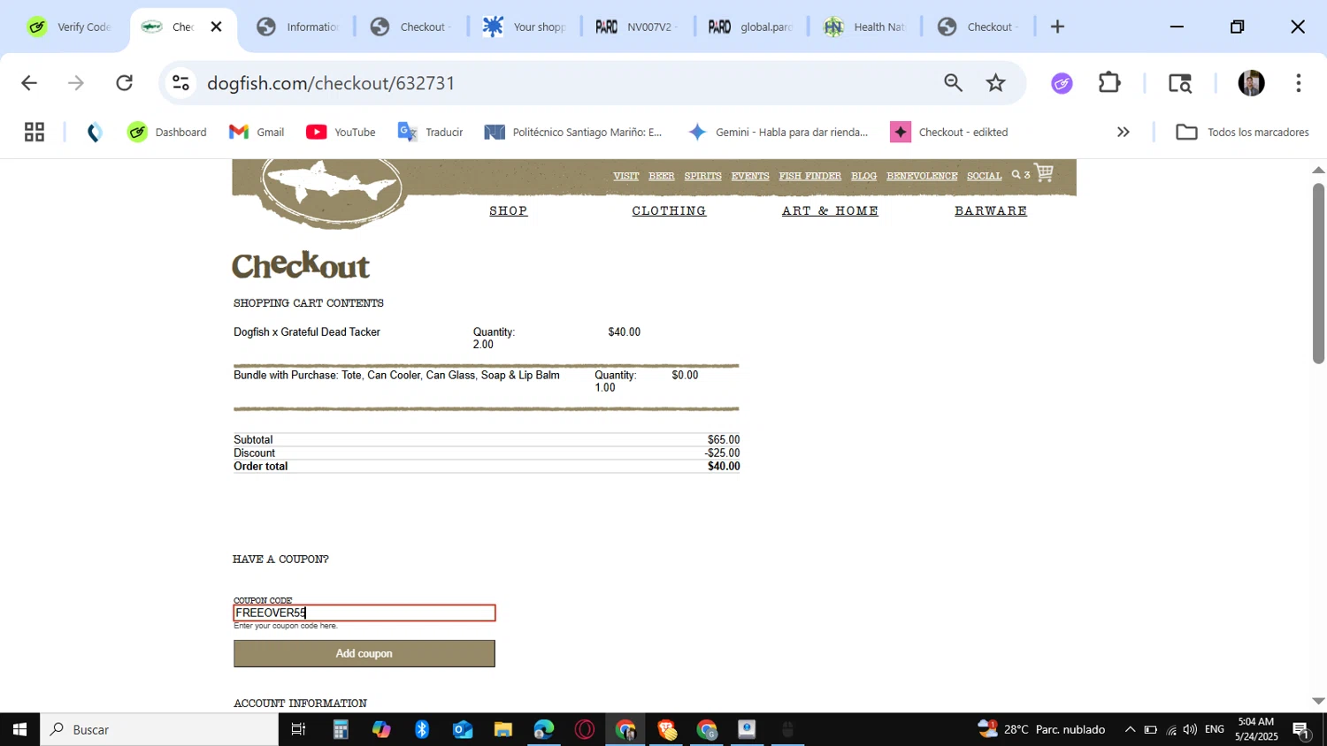The image size is (1327, 746).
Task: Close the active Checkout tab
Action: pos(217,27)
